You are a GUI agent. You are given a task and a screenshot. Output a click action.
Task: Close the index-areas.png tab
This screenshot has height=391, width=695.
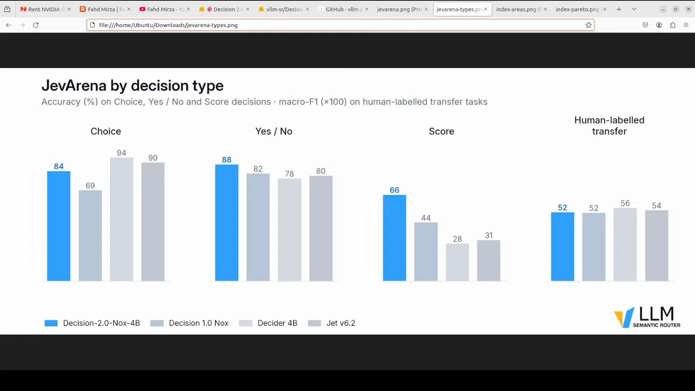(x=545, y=9)
